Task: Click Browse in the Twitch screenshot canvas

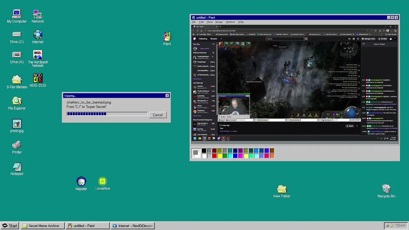Action: tap(213, 39)
